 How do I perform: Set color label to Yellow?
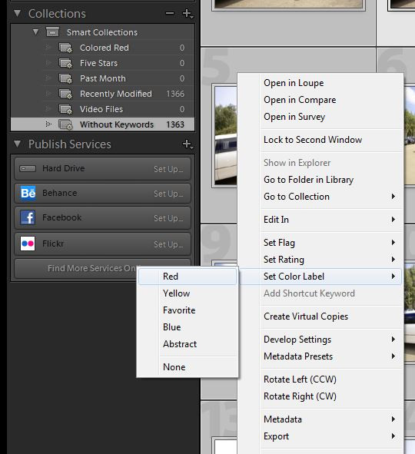(188, 293)
